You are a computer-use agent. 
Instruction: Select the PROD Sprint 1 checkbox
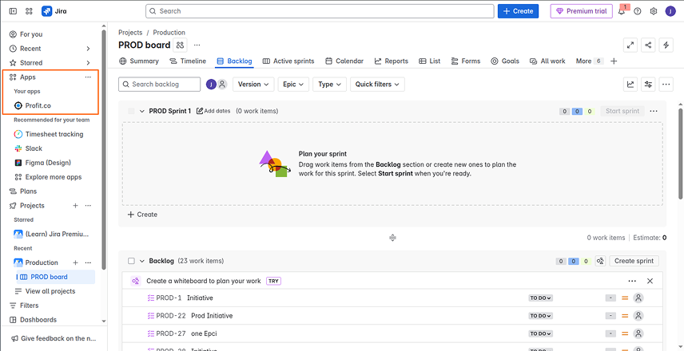pos(131,111)
